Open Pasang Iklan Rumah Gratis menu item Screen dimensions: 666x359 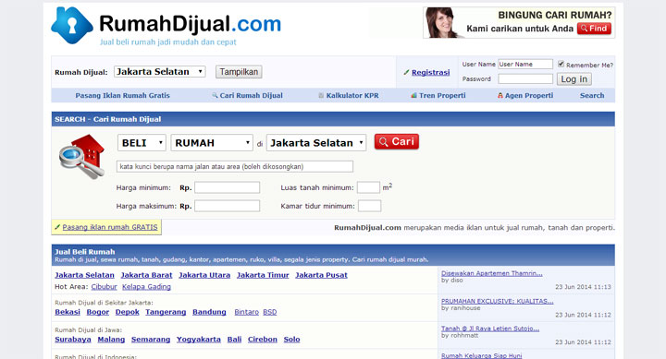coord(122,95)
